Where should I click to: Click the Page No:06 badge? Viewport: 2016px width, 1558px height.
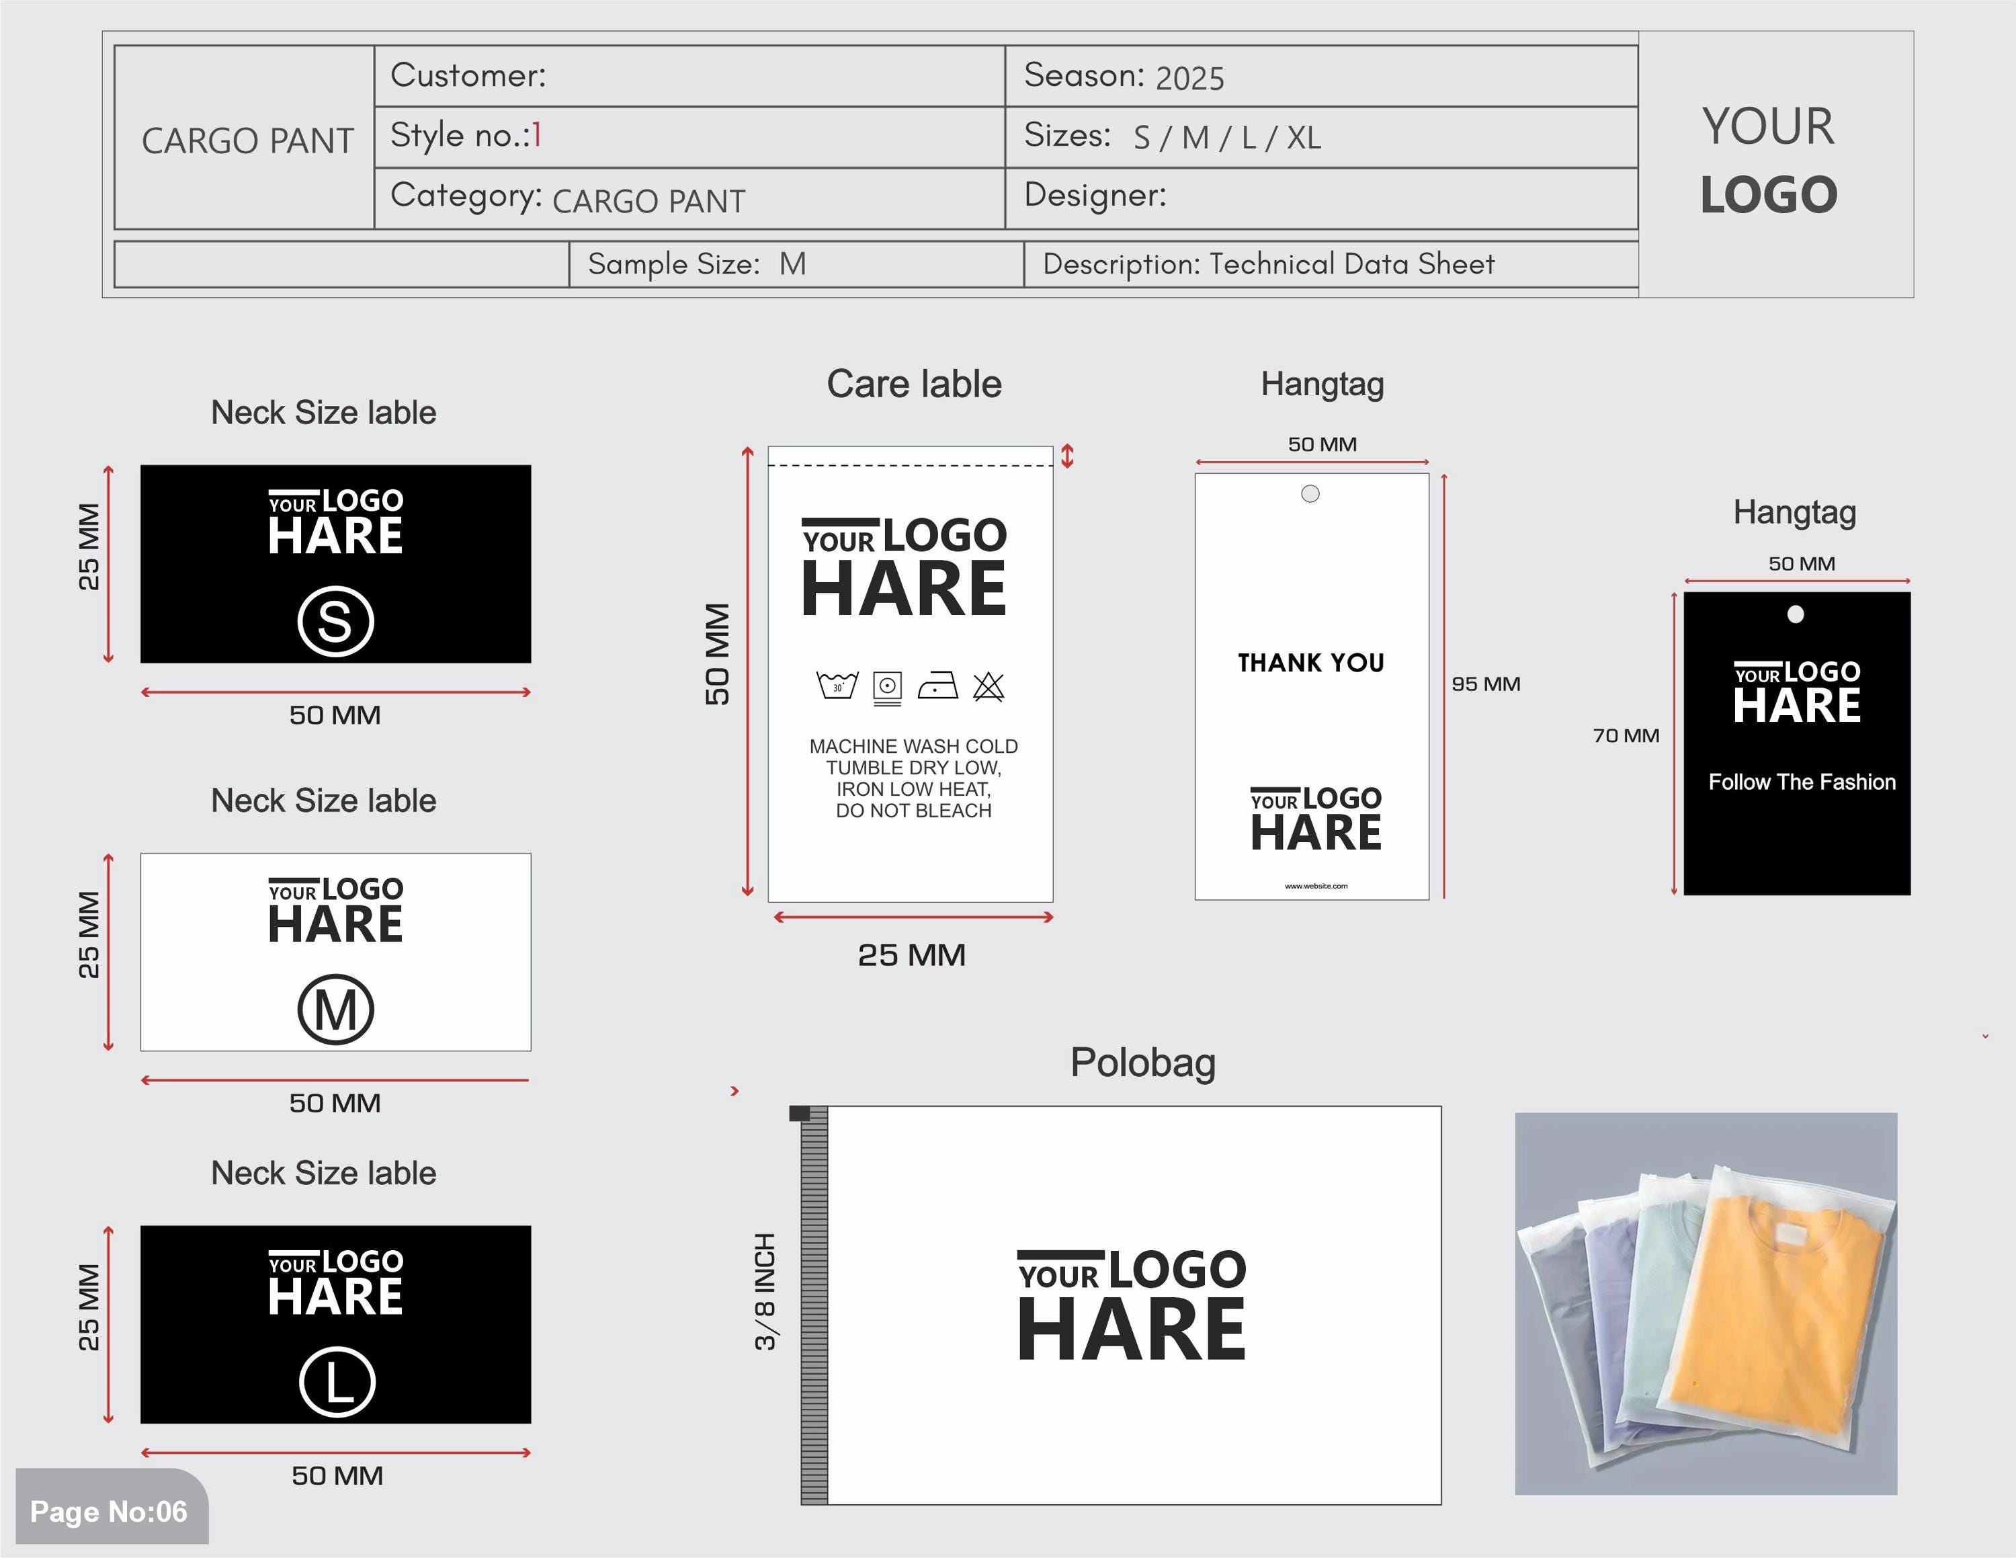(112, 1511)
